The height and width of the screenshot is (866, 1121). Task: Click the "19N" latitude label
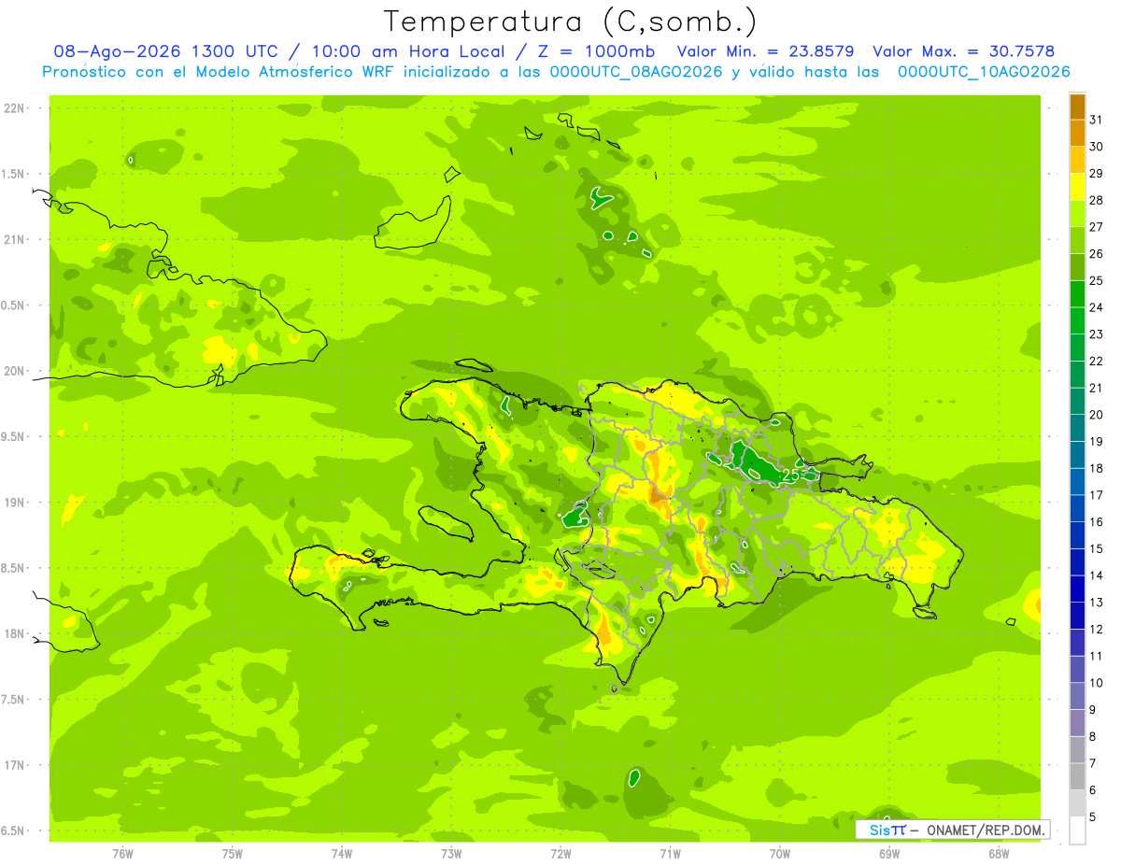click(x=14, y=502)
